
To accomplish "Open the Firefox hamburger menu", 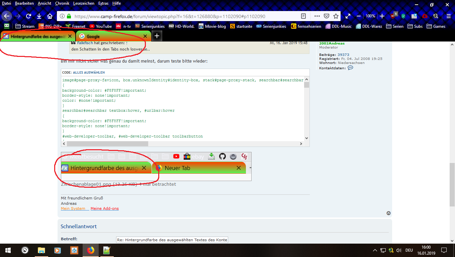I will (449, 16).
